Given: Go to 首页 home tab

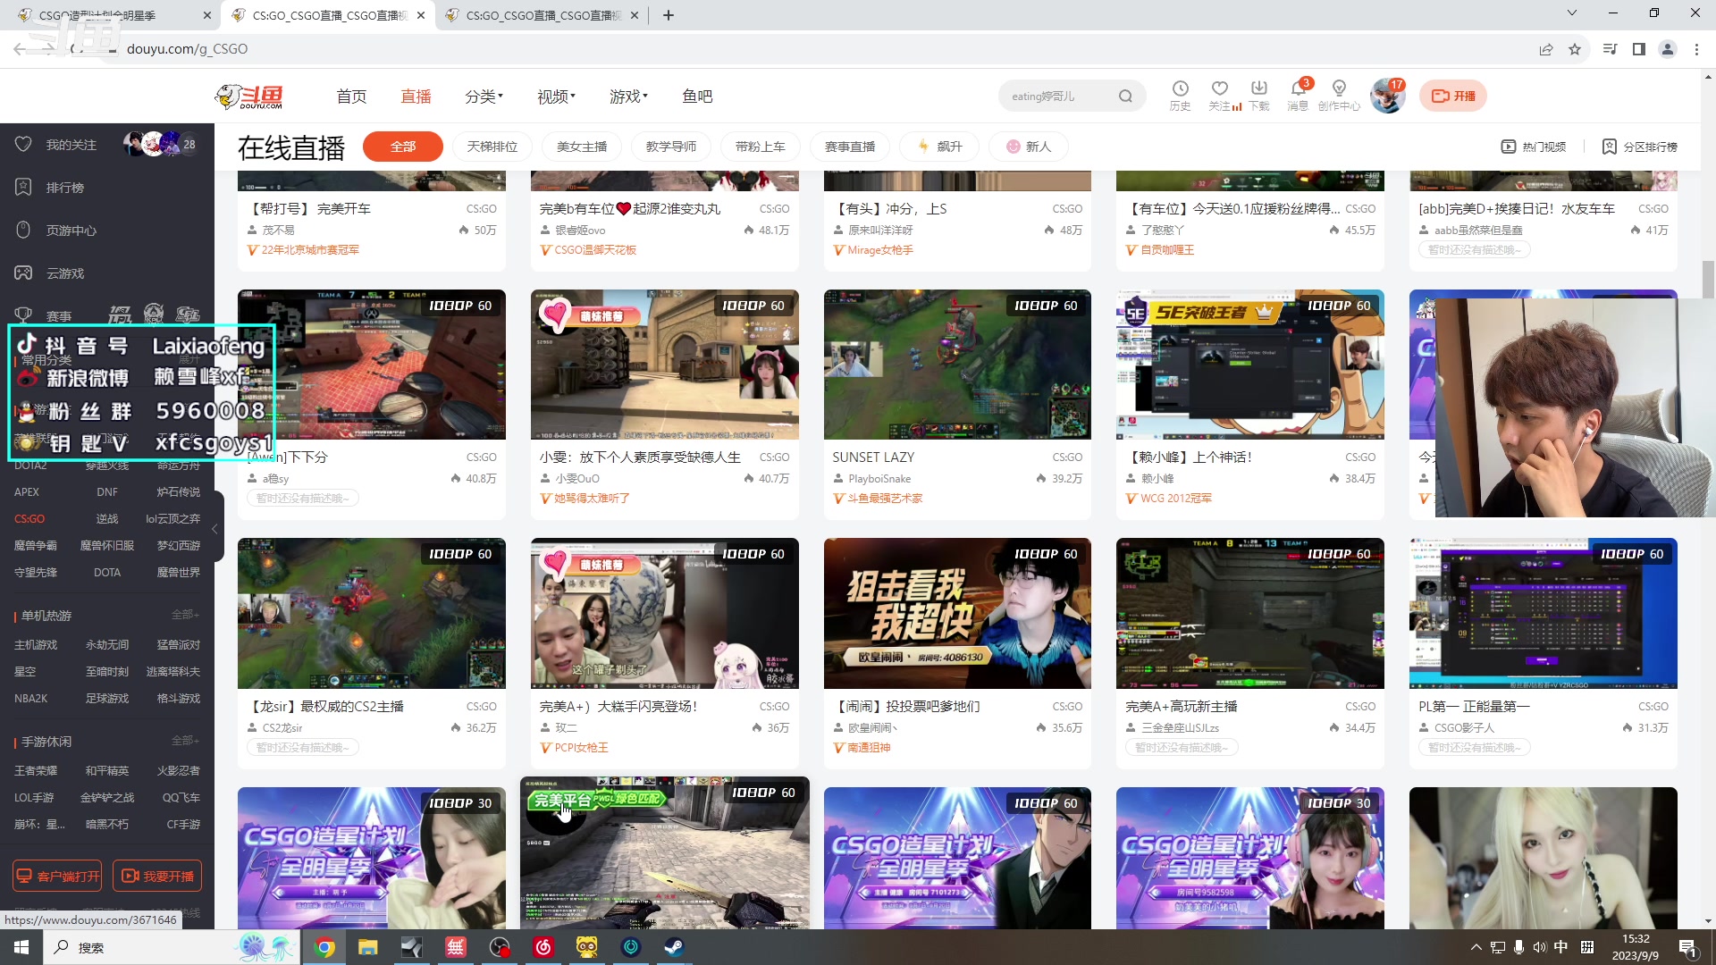Looking at the screenshot, I should pyautogui.click(x=351, y=96).
